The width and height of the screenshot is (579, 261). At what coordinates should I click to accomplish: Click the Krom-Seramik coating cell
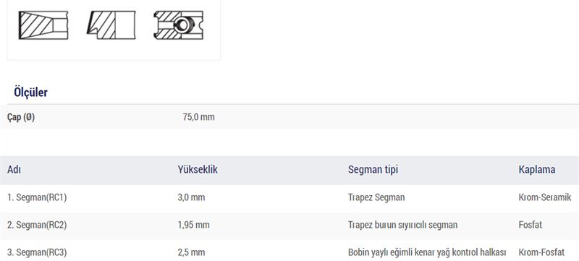(545, 197)
